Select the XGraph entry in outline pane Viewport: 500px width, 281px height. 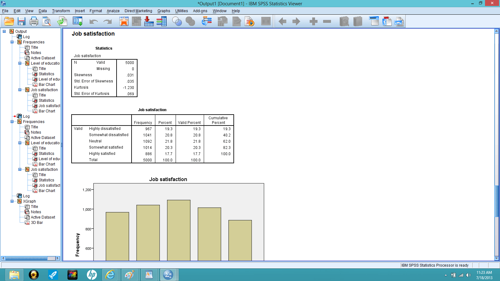pos(29,201)
